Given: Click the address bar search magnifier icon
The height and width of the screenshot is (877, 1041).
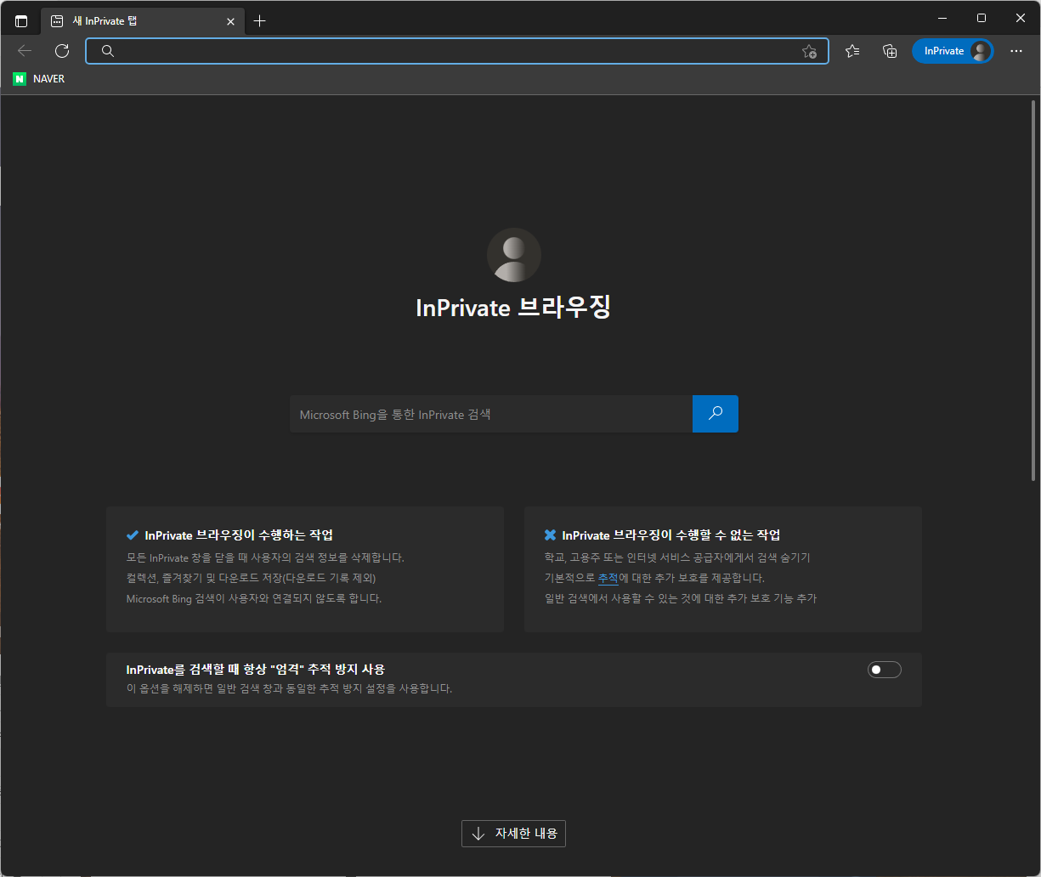Looking at the screenshot, I should (x=108, y=51).
